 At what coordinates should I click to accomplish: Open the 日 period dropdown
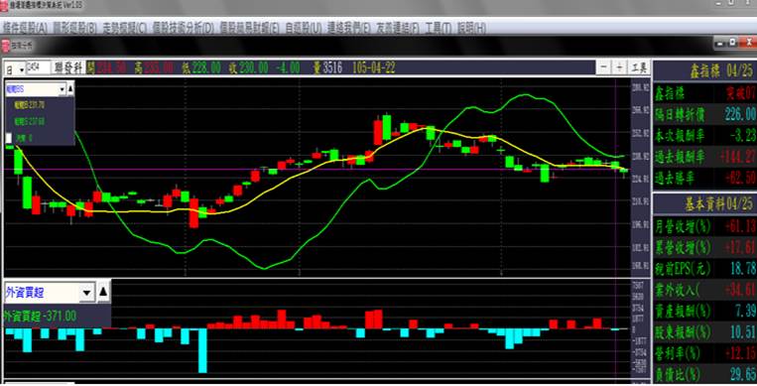[x=15, y=68]
